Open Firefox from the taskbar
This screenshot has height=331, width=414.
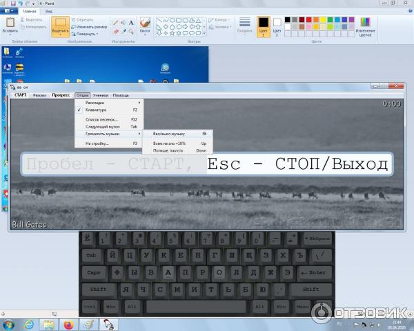68,324
